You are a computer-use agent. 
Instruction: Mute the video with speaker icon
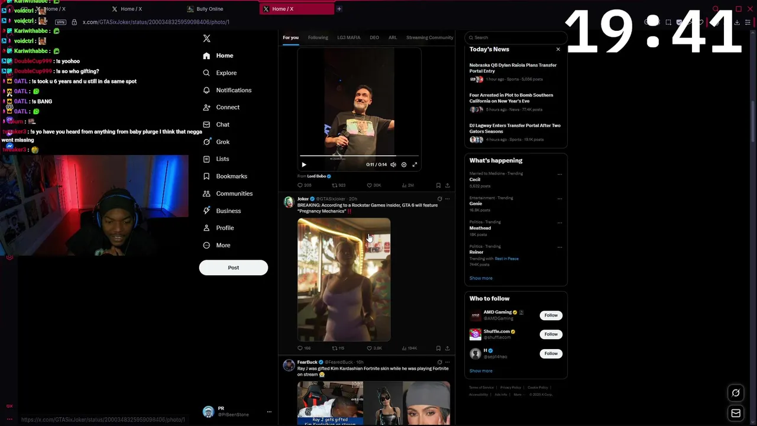pos(393,164)
